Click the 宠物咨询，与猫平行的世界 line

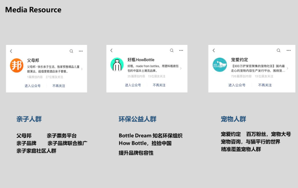(x=250, y=142)
